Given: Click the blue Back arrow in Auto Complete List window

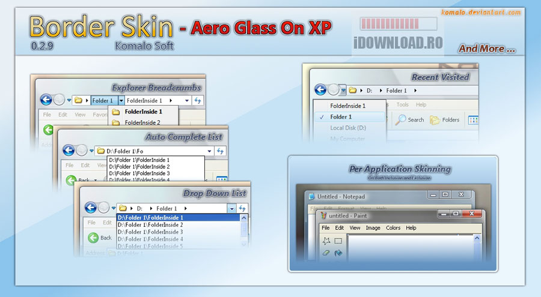Looking at the screenshot, I should [69, 150].
